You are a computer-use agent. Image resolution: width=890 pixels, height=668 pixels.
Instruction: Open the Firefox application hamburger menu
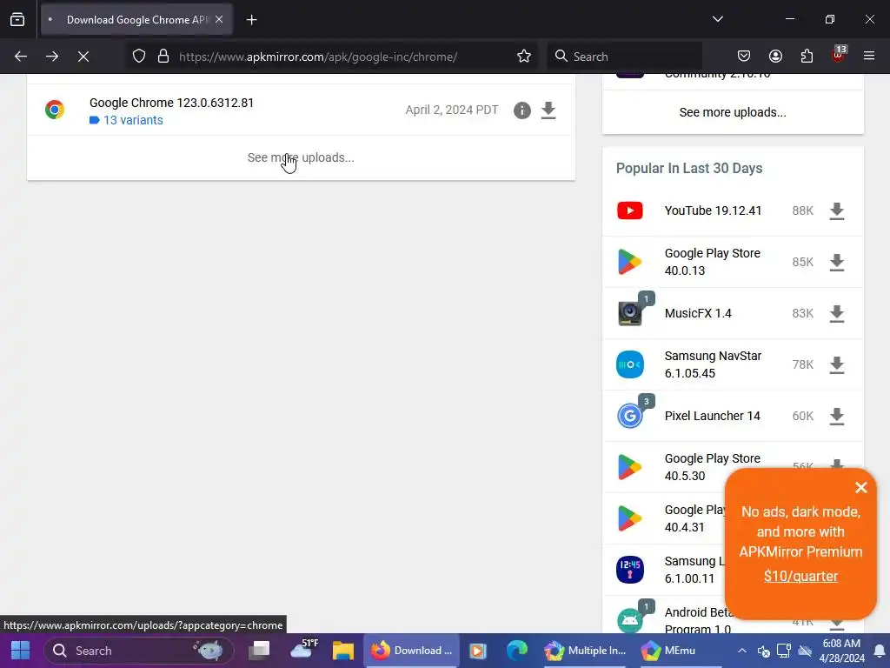click(869, 57)
